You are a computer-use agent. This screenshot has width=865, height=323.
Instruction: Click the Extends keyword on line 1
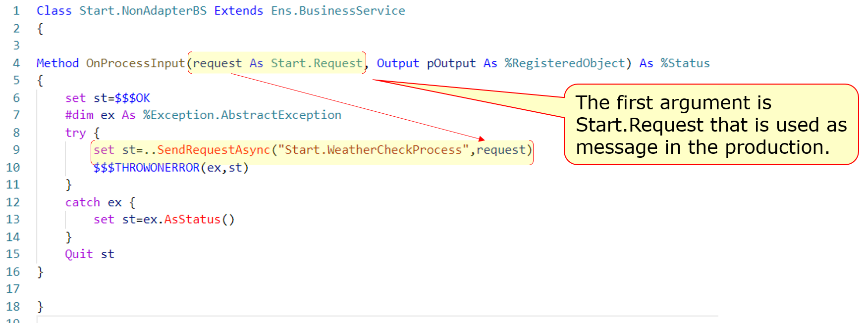tap(238, 11)
